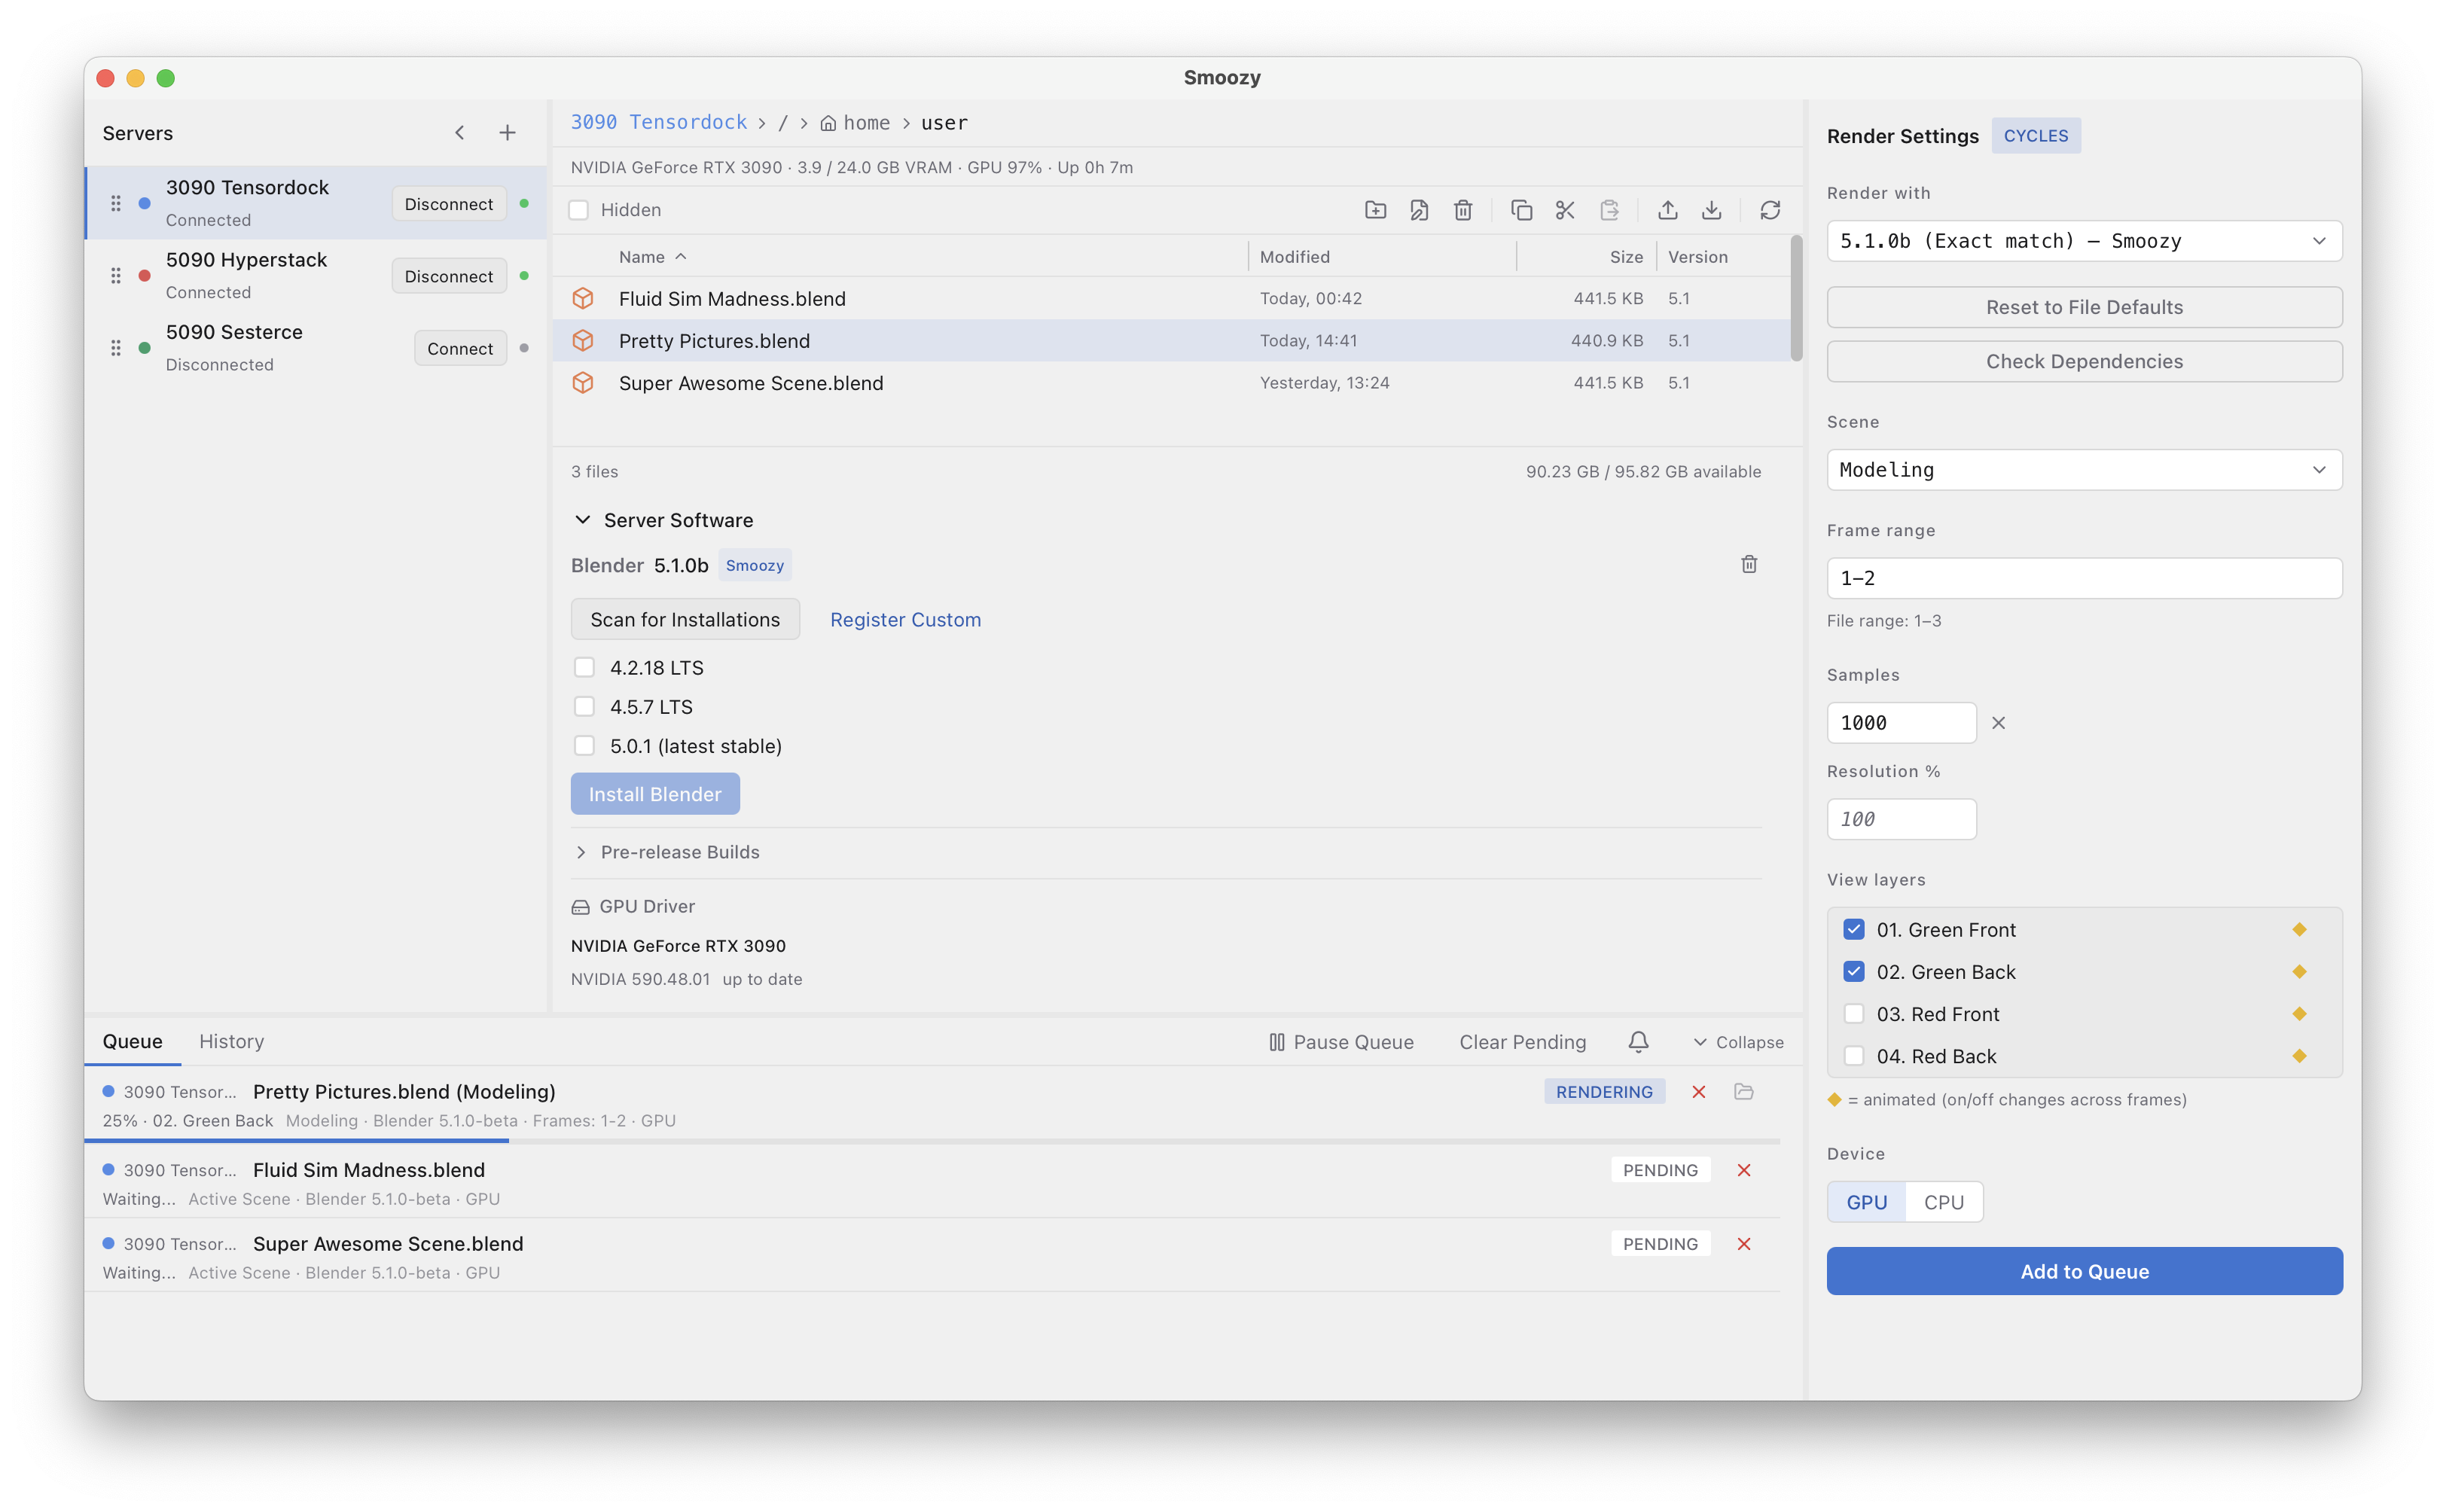Create a new folder with the toolbar icon

tap(1375, 210)
